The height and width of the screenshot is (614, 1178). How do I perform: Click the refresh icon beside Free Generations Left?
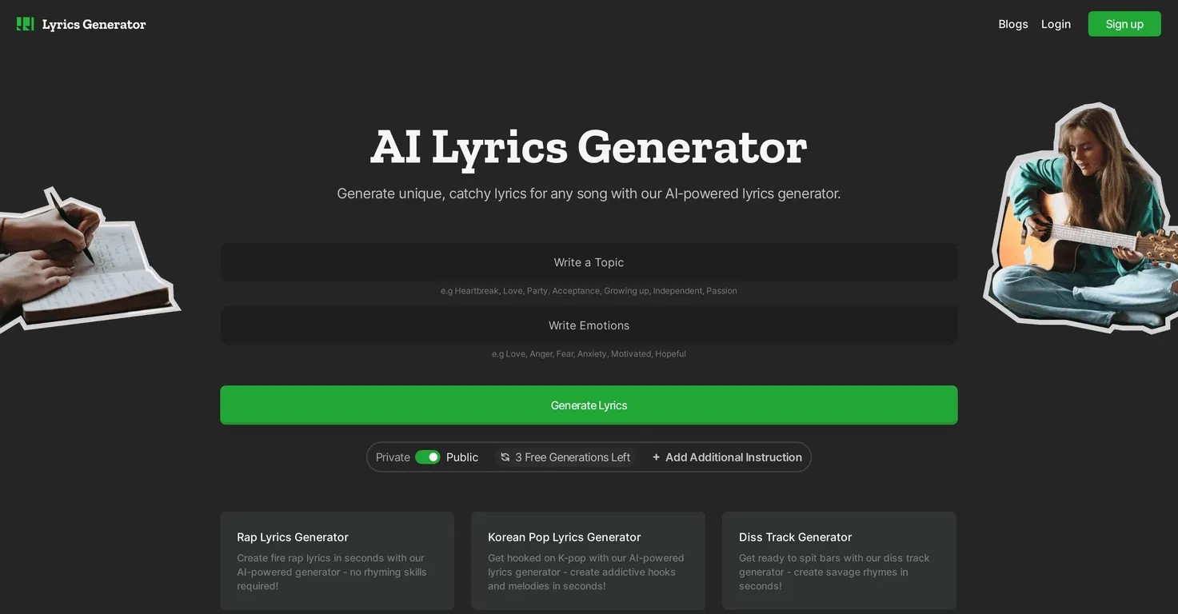coord(505,457)
